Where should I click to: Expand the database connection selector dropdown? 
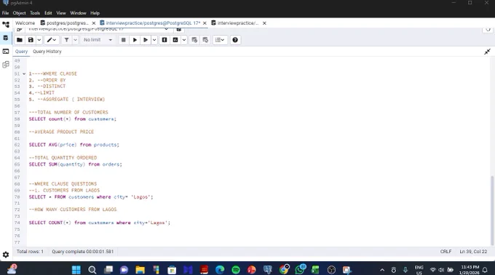click(167, 29)
